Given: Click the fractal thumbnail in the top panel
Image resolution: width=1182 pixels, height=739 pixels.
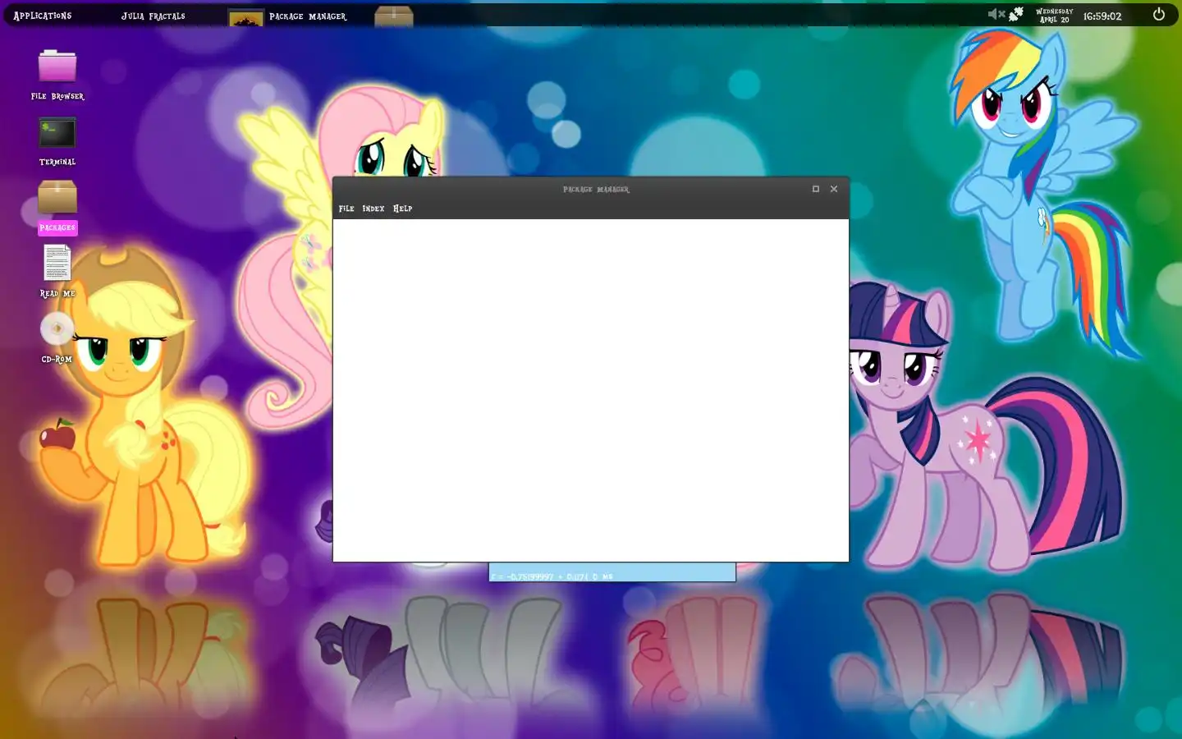Looking at the screenshot, I should coord(245,17).
